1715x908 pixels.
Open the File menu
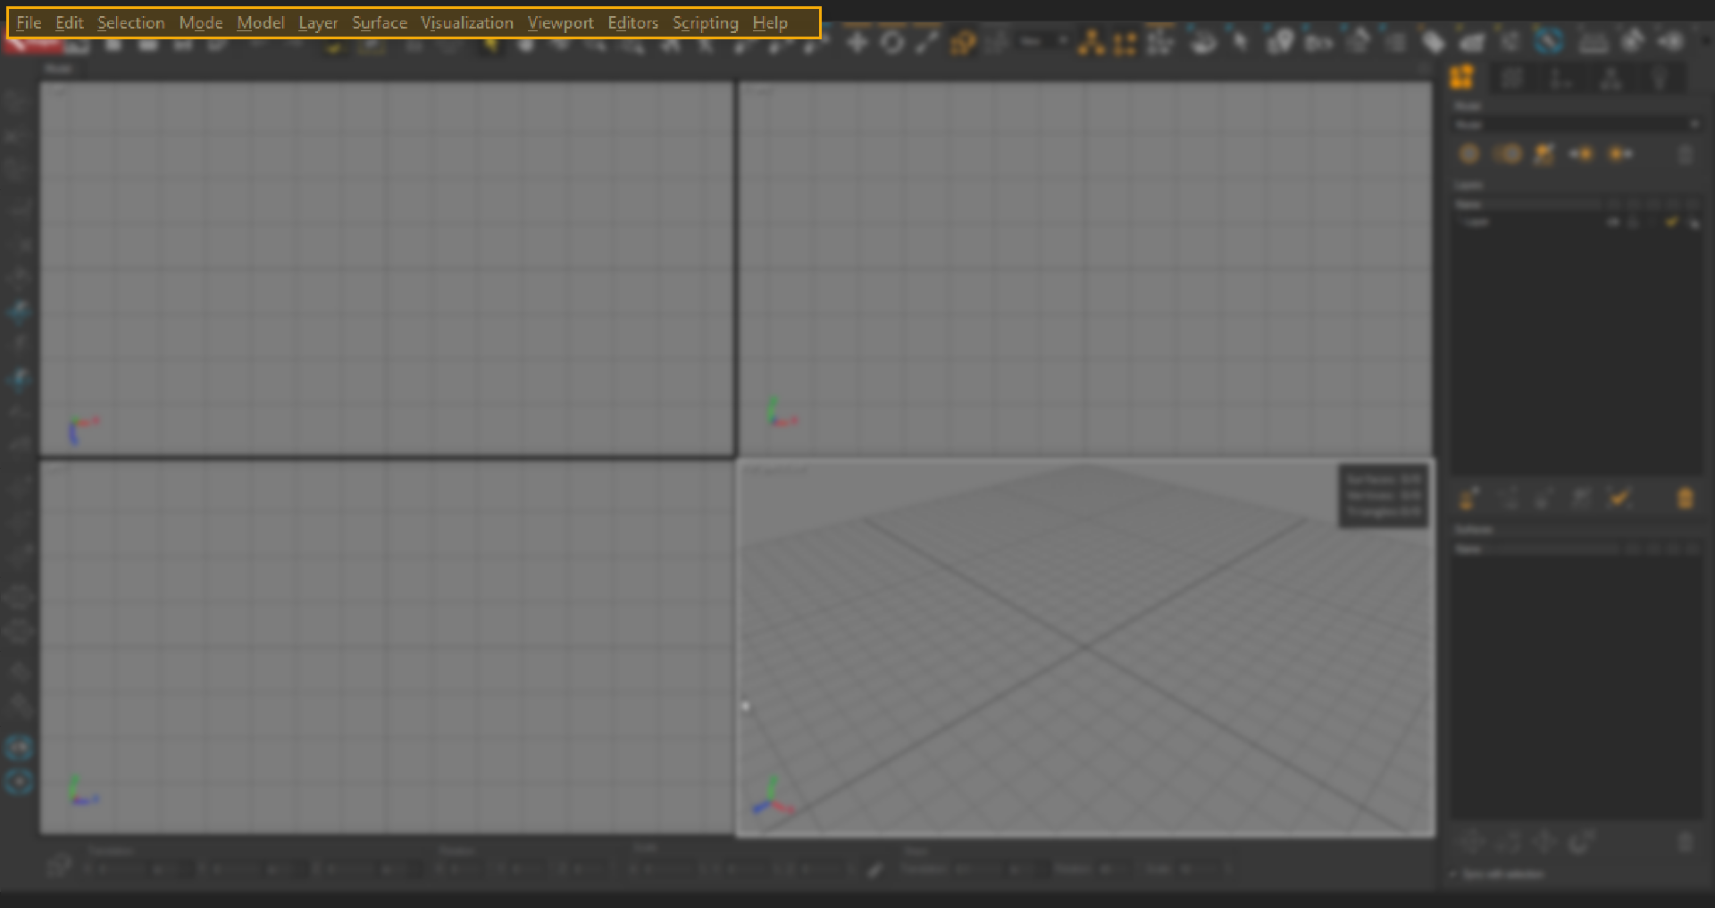(x=29, y=23)
